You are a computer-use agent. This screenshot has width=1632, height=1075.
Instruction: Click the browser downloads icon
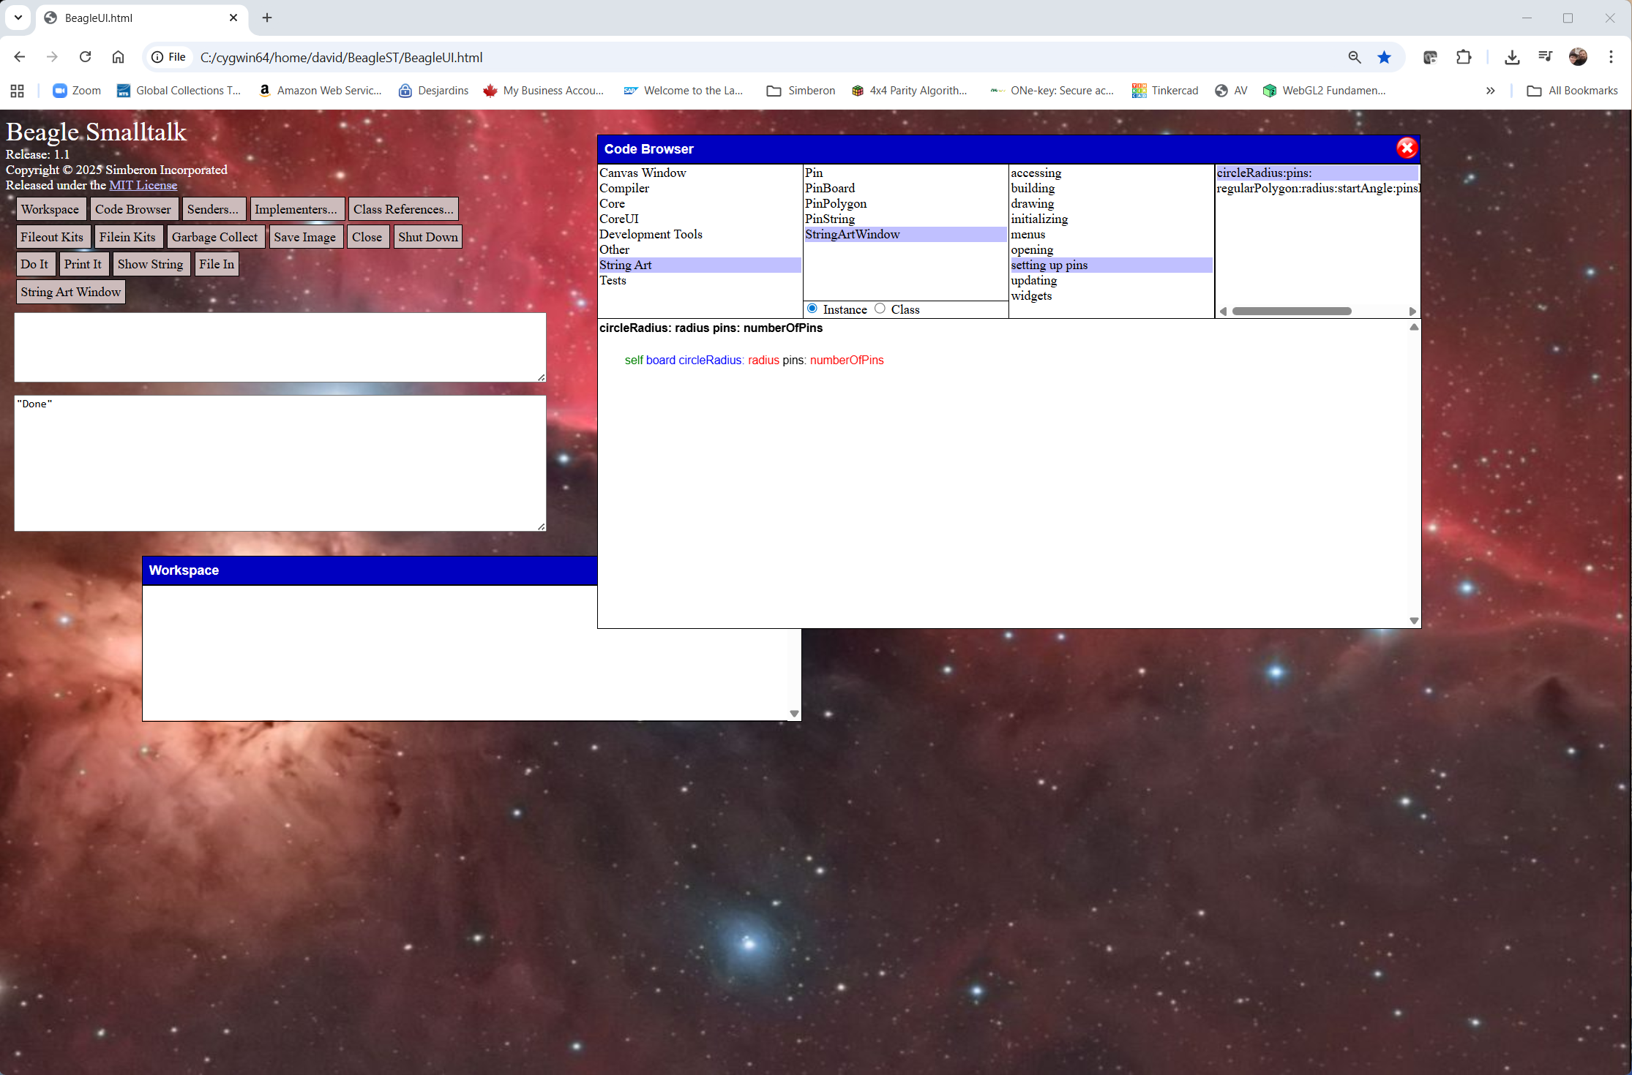pos(1512,57)
